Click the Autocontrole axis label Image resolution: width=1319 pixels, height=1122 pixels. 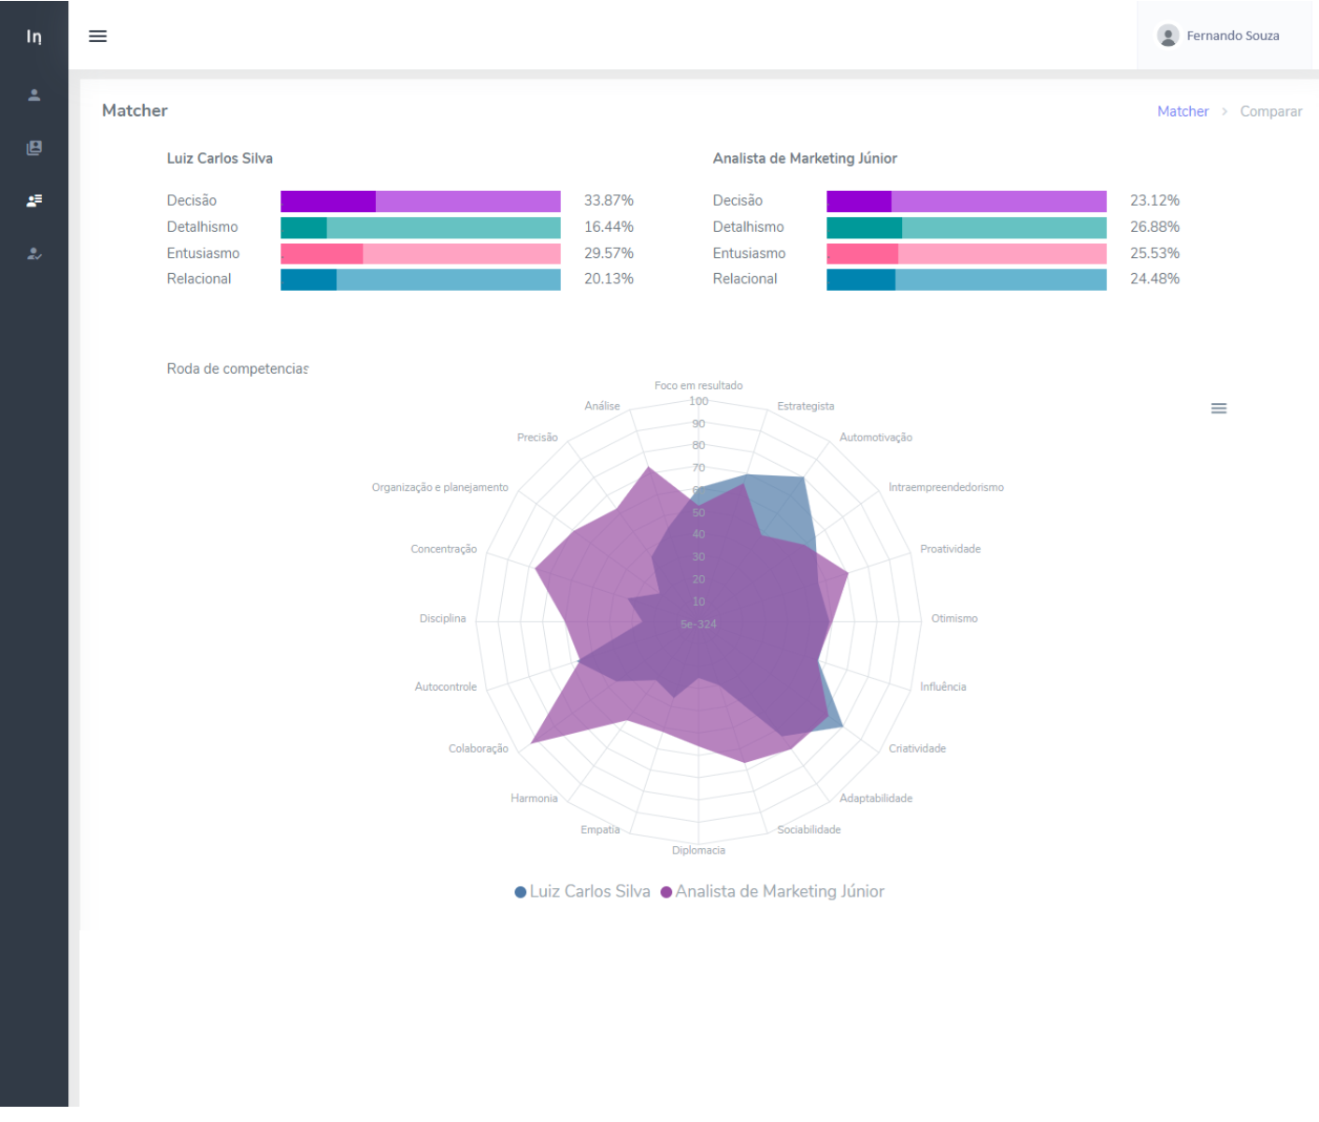[x=446, y=686]
